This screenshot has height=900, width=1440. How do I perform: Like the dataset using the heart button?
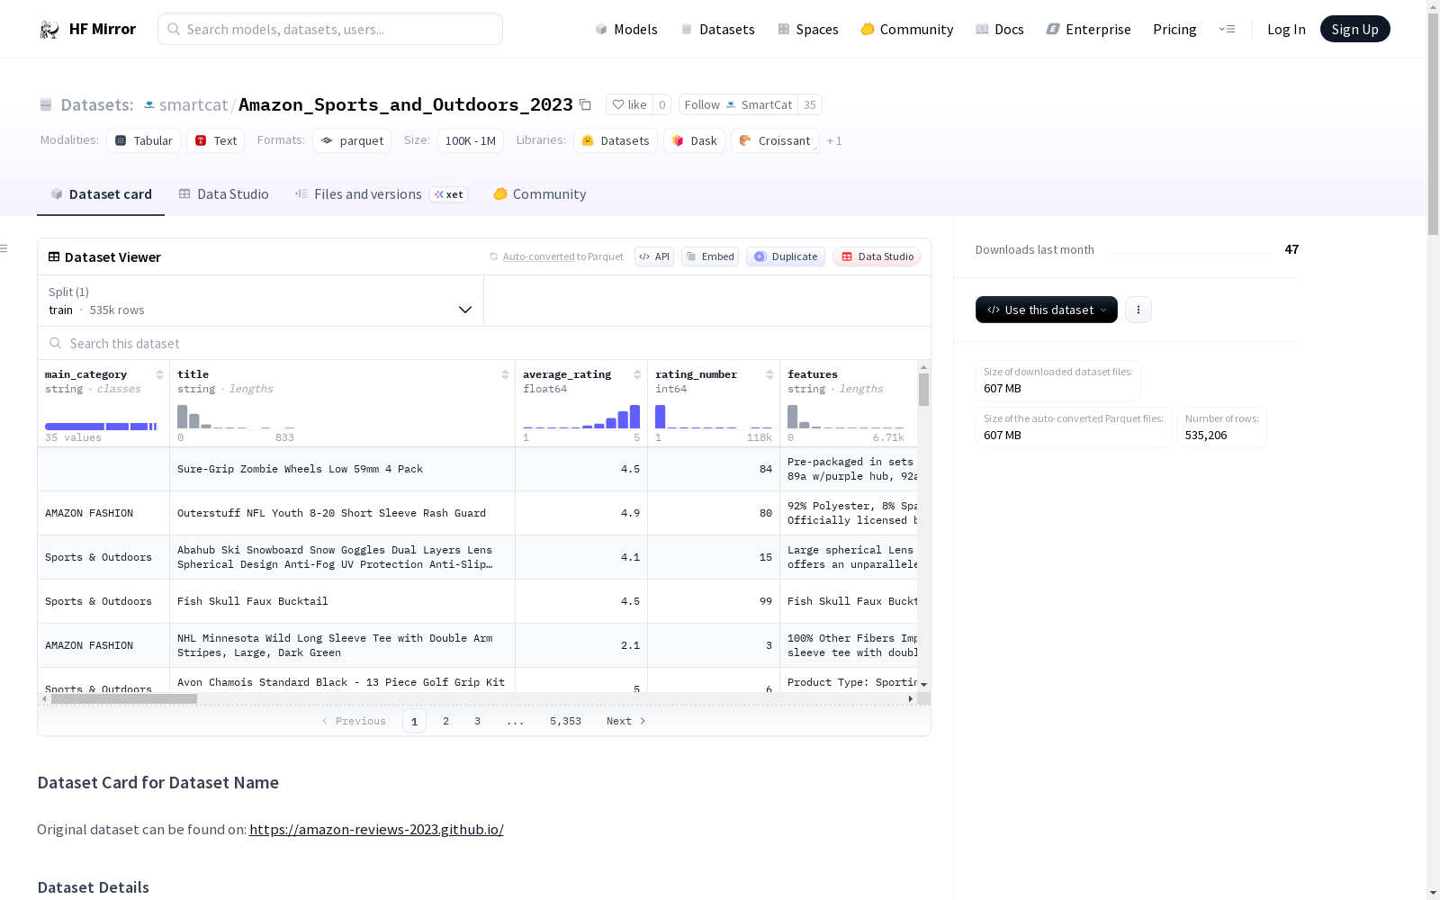[629, 104]
